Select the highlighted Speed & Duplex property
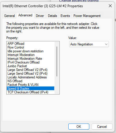Viewport: 116px width, 133px height. pyautogui.click(x=31, y=88)
